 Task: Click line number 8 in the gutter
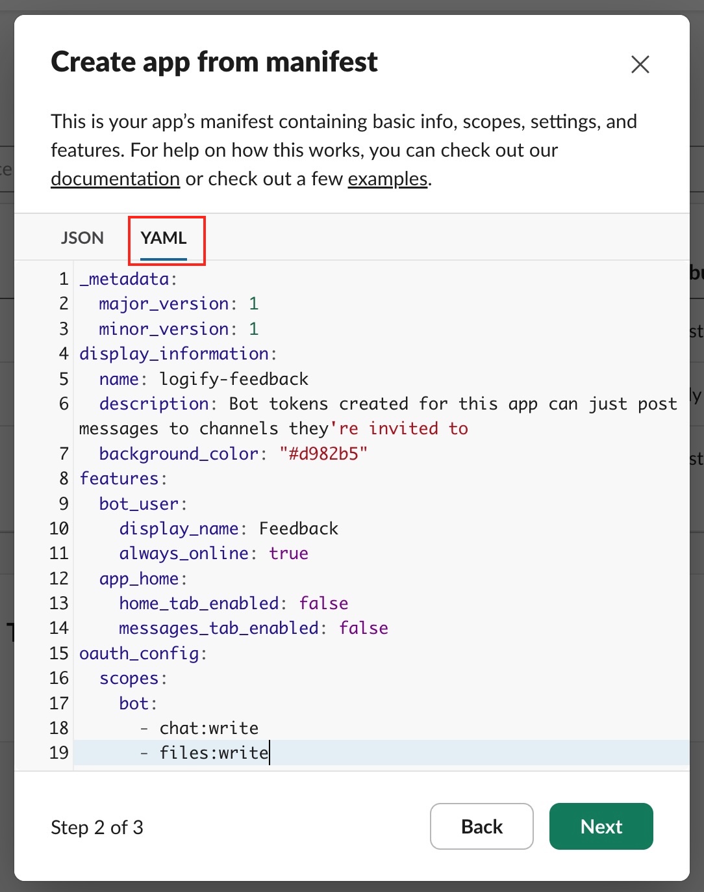64,479
